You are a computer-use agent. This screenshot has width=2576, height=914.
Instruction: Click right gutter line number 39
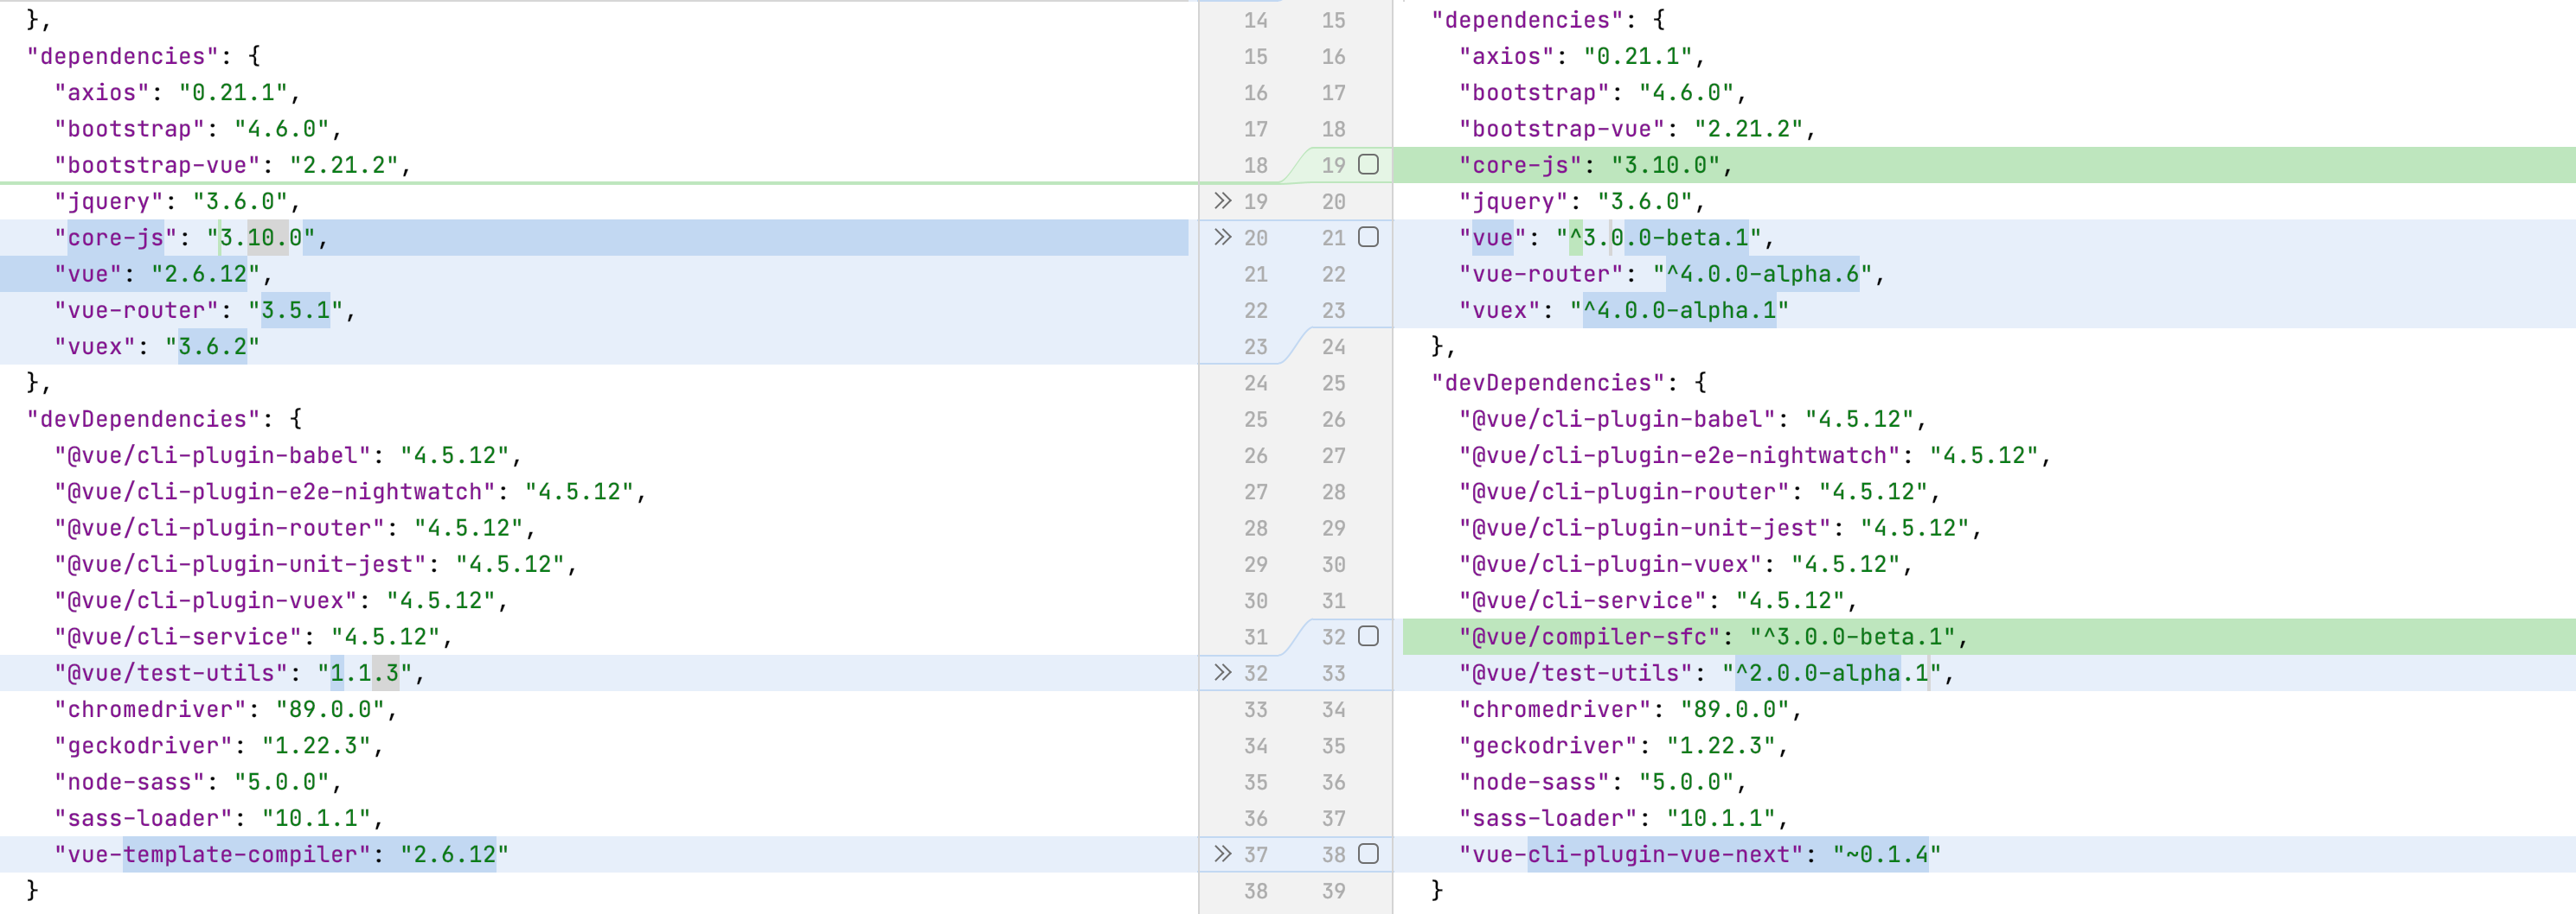(1334, 891)
